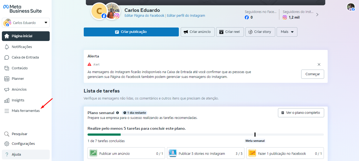This screenshot has width=359, height=161.
Task: Click the Plano semanal info icon
Action: (118, 113)
